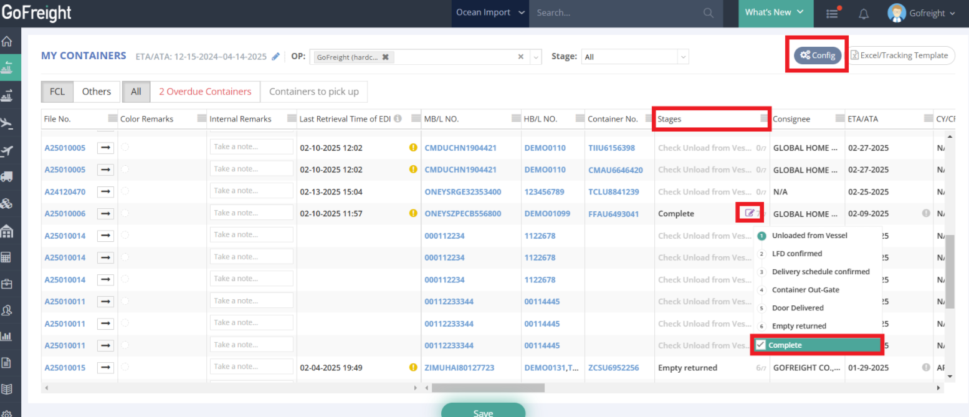The height and width of the screenshot is (417, 969).
Task: Select the Unloaded from Vessel stage option
Action: pos(809,236)
